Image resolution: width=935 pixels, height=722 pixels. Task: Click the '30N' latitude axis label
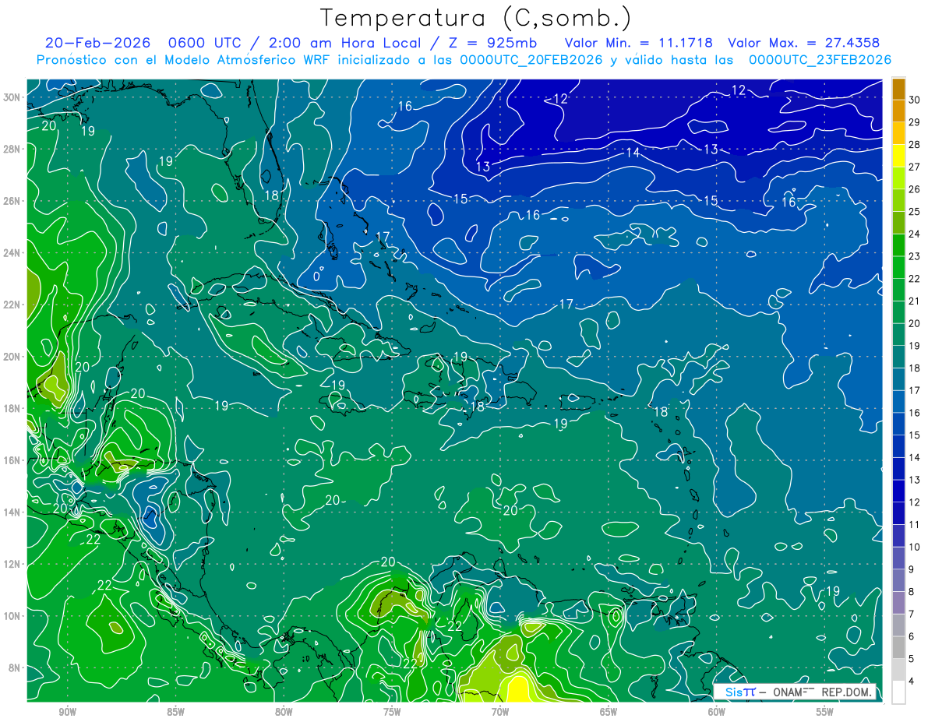tap(12, 97)
